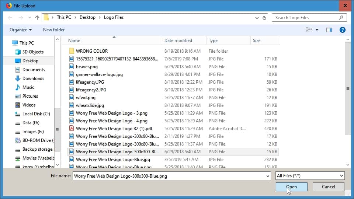Click Logo Files breadcrumb segment
The image size is (354, 199).
click(x=114, y=17)
